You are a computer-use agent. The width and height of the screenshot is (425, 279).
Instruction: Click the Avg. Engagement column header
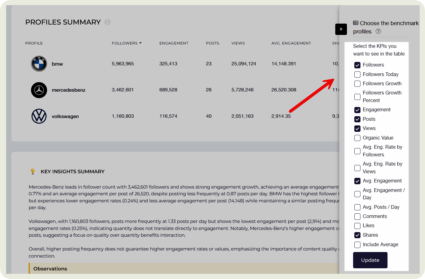point(291,43)
